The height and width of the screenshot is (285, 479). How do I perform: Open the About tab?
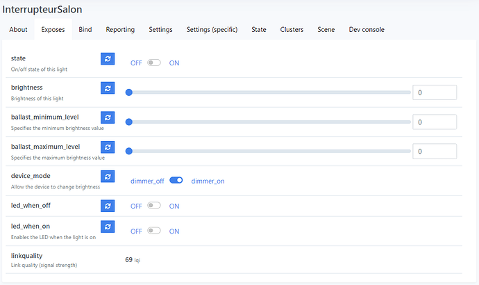19,29
